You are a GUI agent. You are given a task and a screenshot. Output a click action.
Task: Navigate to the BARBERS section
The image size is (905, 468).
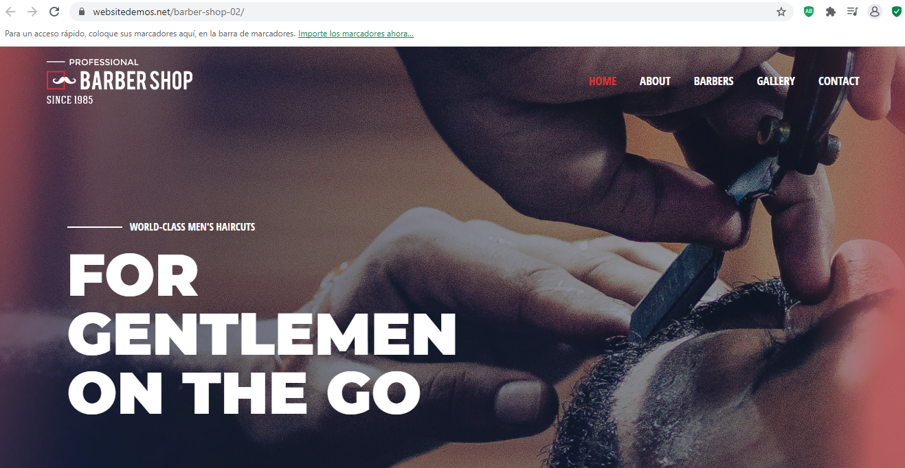(713, 81)
